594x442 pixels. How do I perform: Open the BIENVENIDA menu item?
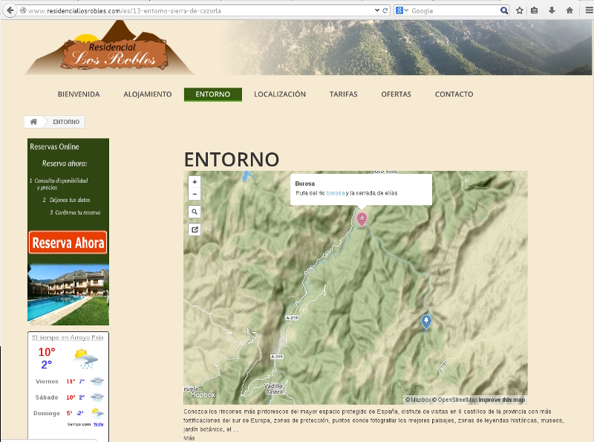(79, 94)
